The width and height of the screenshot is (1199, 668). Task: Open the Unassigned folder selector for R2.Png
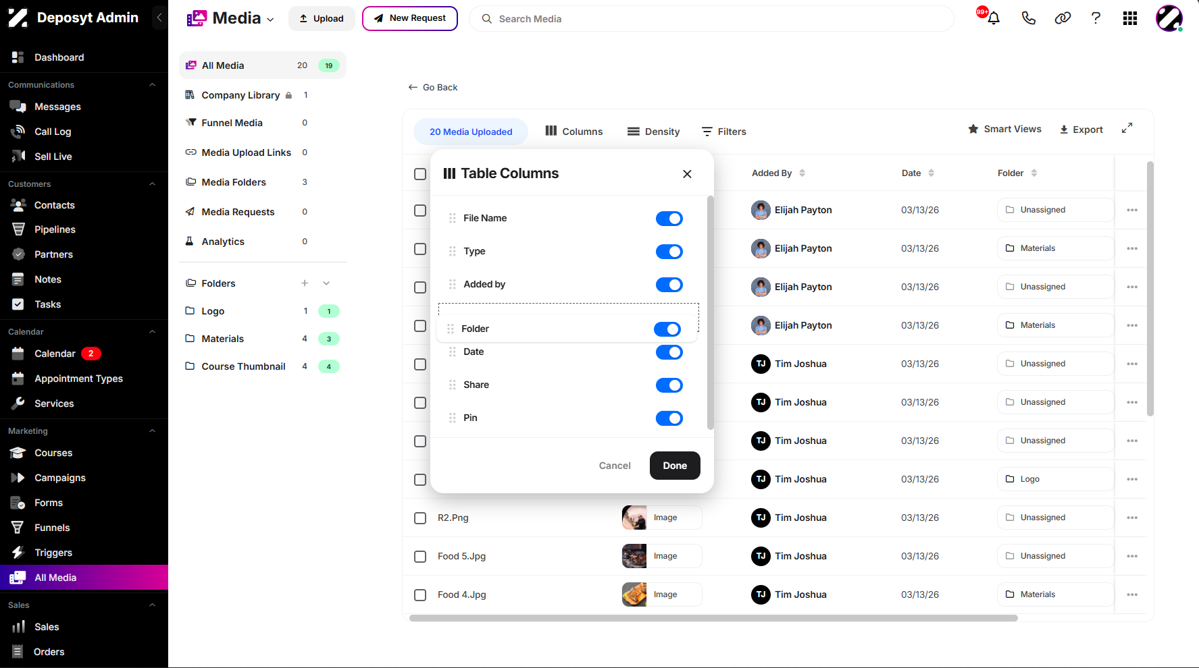tap(1055, 518)
